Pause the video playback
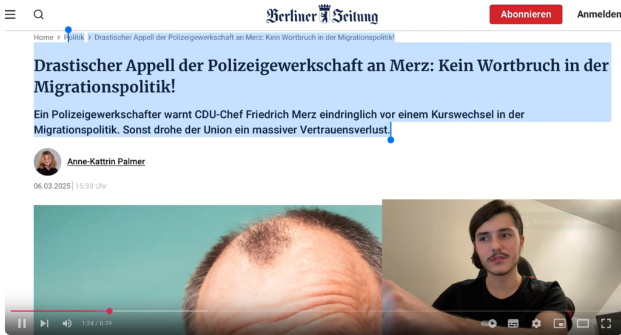 point(22,323)
